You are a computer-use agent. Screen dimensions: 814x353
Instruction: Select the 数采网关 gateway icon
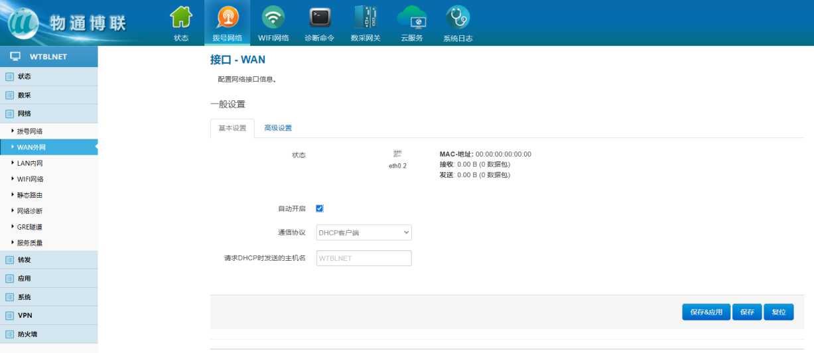365,17
